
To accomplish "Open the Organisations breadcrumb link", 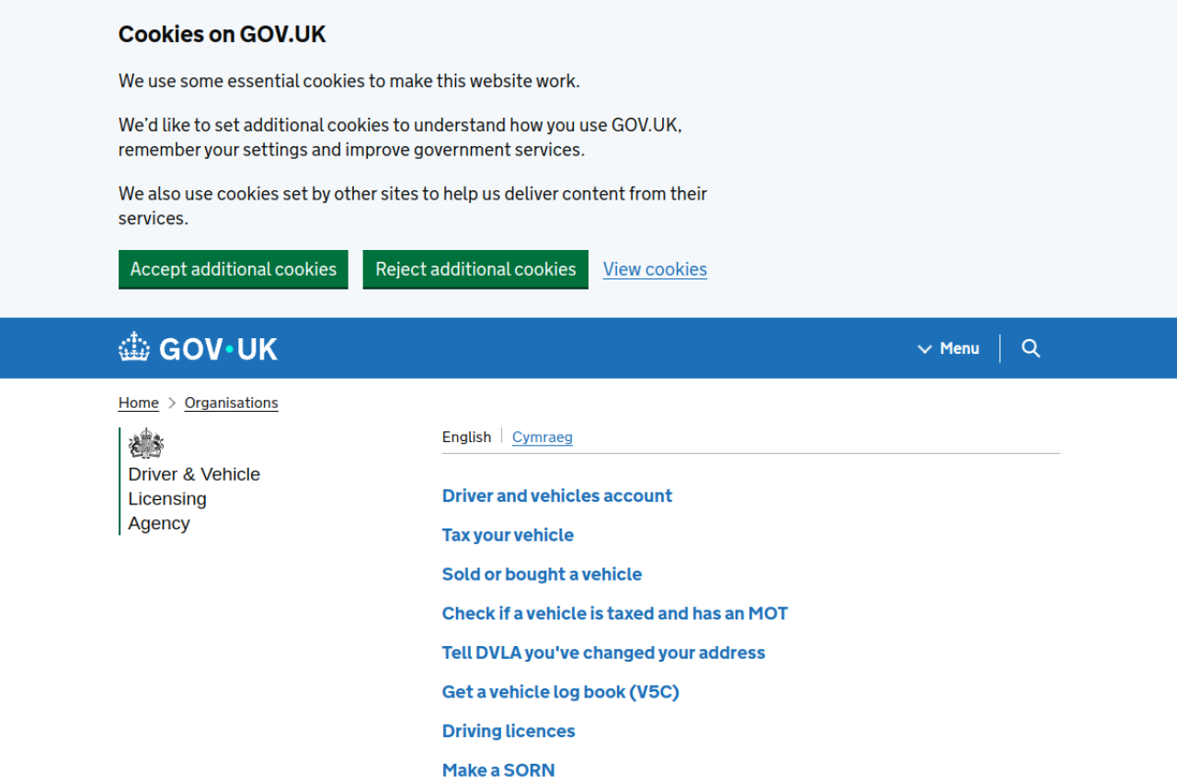I will click(231, 403).
